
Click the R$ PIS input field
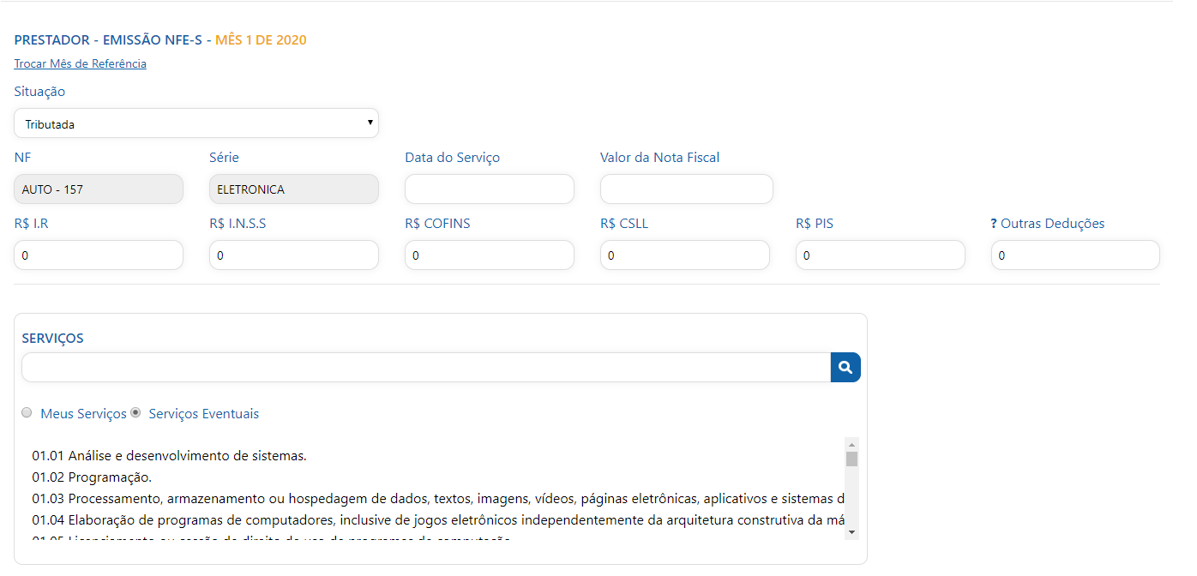[x=881, y=255]
